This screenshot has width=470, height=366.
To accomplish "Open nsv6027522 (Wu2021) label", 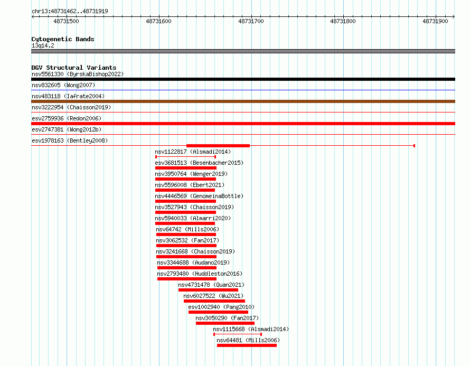I will coord(213,296).
